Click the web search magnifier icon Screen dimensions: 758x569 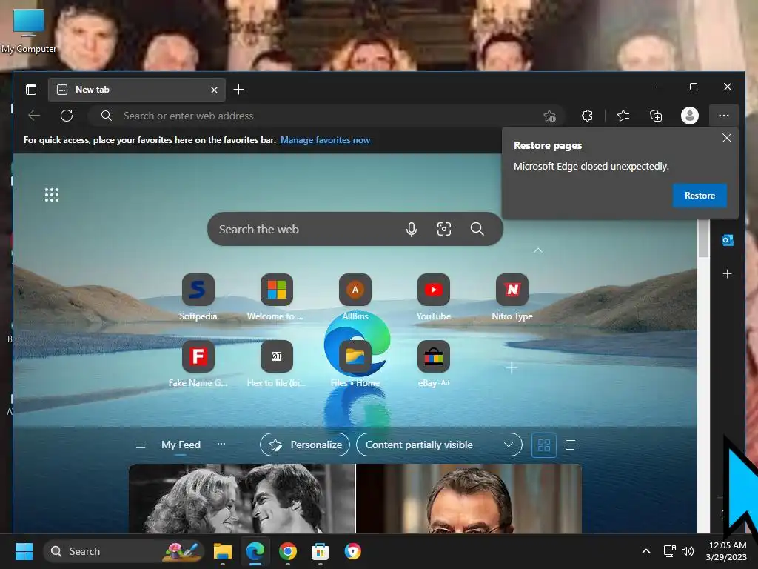point(477,229)
